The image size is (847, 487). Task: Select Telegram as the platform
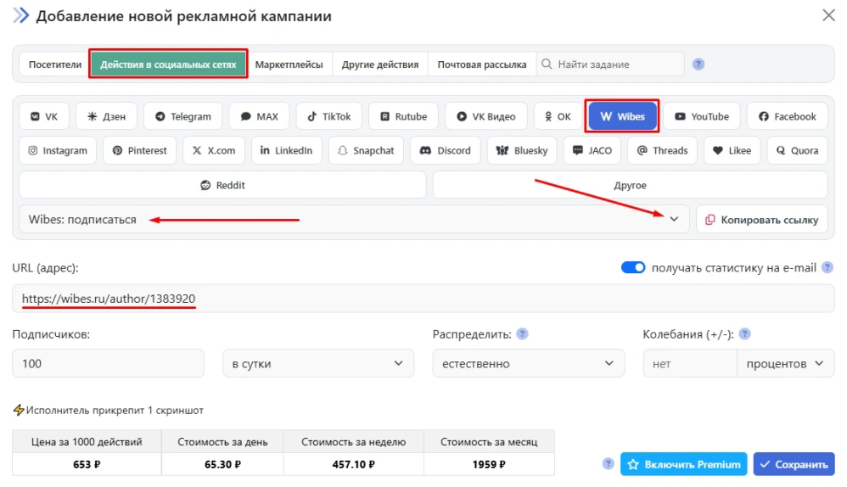[183, 116]
